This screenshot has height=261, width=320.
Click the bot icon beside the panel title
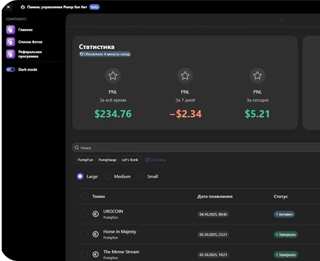click(23, 7)
